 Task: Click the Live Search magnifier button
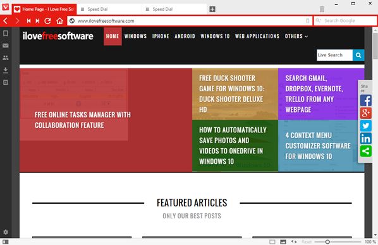point(358,55)
